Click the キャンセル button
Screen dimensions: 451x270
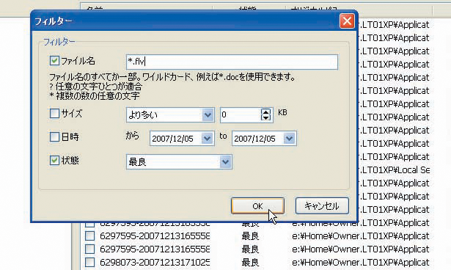coord(322,206)
